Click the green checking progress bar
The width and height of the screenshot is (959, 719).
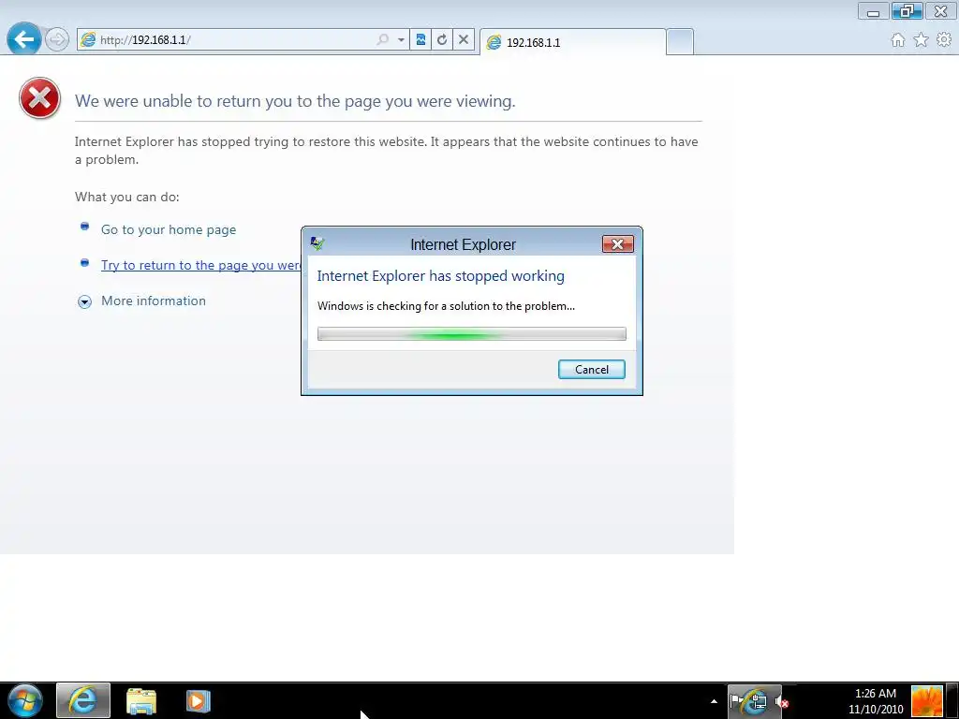pos(472,334)
